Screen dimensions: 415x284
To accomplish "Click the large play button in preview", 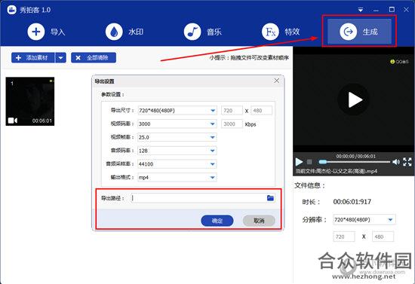I will pos(354,99).
